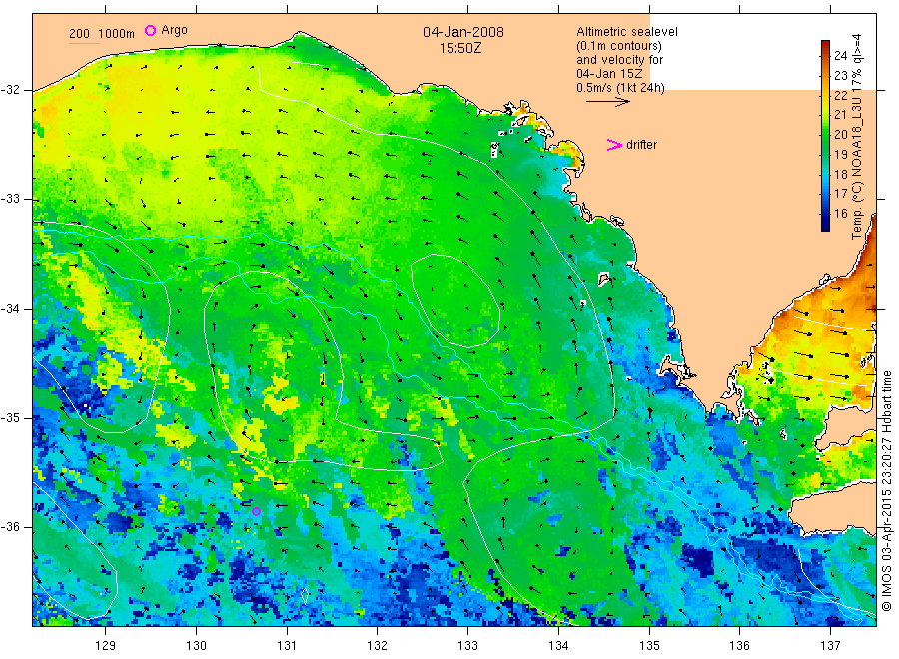Click the -34 latitude axis label
Viewport: 899px width, 659px height.
coord(10,309)
